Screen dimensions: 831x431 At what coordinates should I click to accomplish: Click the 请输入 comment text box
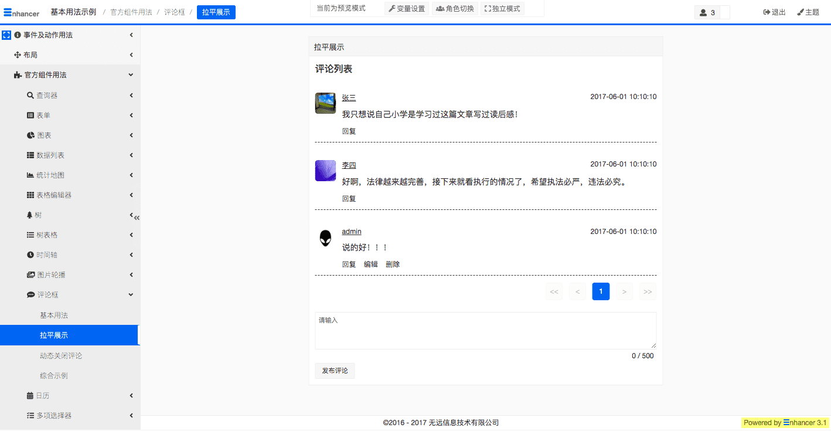485,331
